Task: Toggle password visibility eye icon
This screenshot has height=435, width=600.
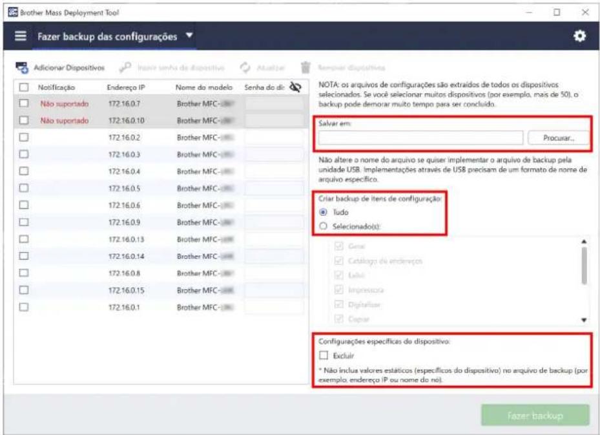Action: [x=295, y=87]
